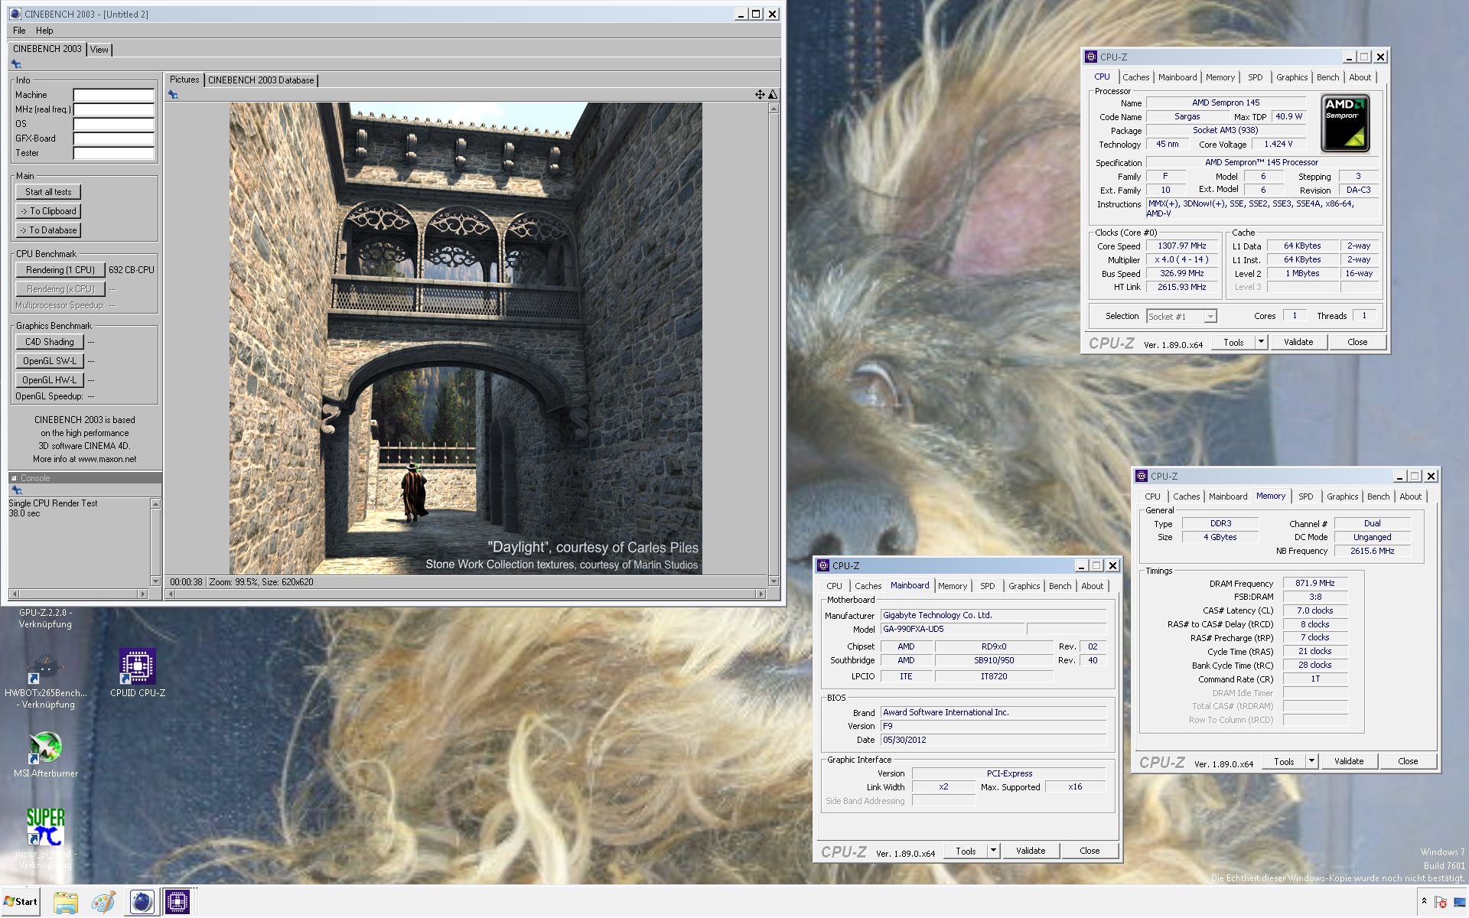The image size is (1469, 918).
Task: Run Rendering (1 CPU) benchmark
Action: pos(60,270)
